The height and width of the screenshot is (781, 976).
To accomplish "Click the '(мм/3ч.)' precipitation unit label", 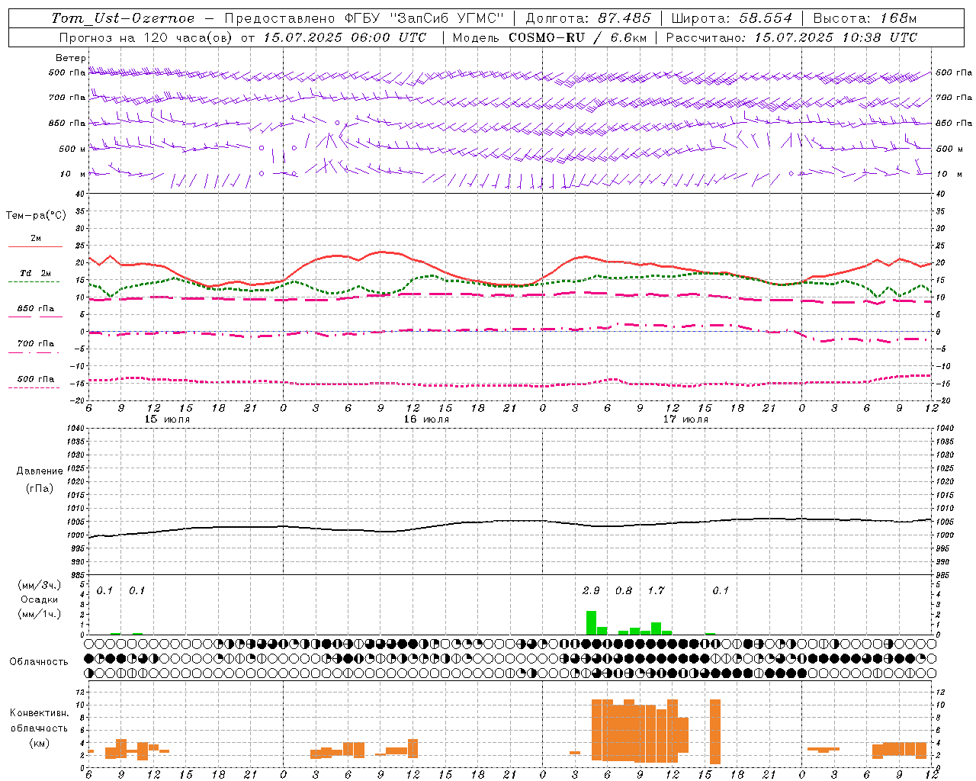I will point(40,585).
